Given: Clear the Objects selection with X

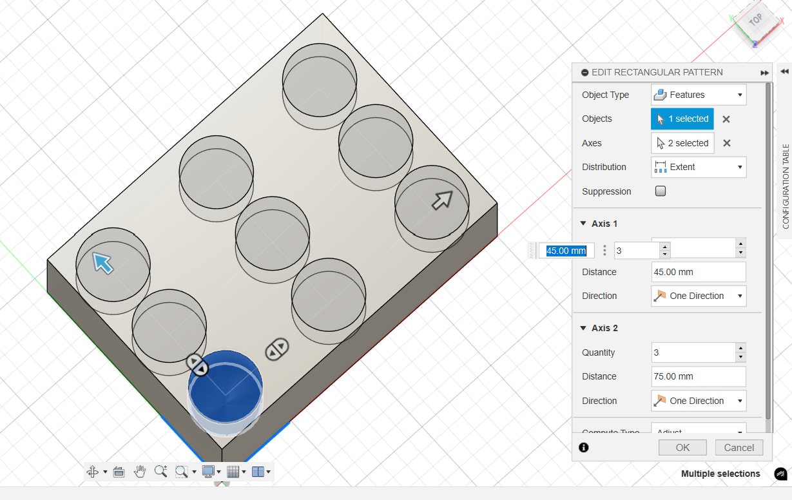Looking at the screenshot, I should (x=726, y=119).
